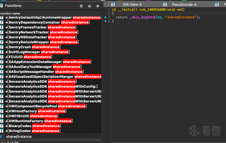Select HWComponentRecyclePool sharedInstance function
Viewport: 226px width, 143px height.
pos(51,106)
